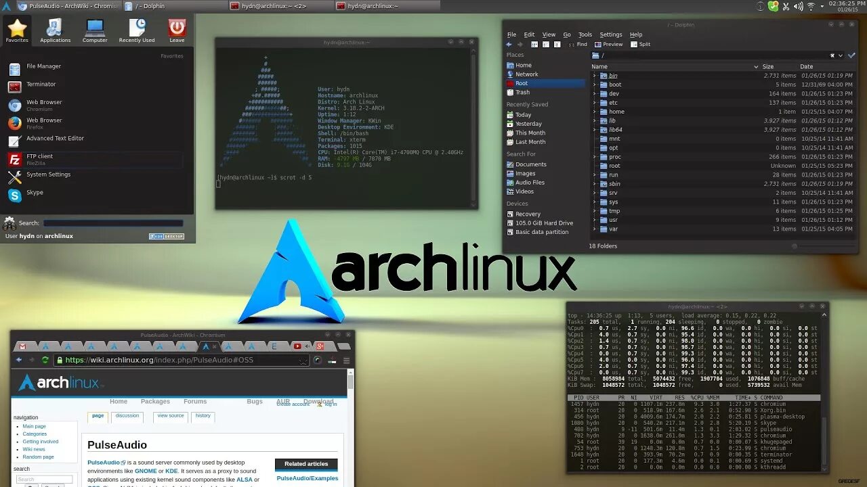The height and width of the screenshot is (487, 867).
Task: Open Skype status icon in system tray
Action: point(773,6)
